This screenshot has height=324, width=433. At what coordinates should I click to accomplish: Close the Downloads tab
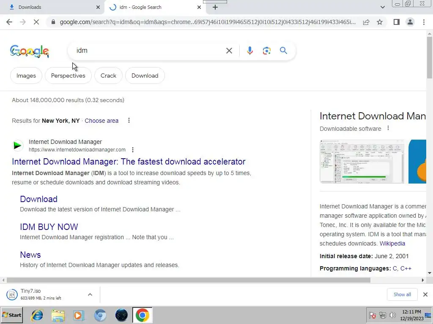pyautogui.click(x=98, y=7)
